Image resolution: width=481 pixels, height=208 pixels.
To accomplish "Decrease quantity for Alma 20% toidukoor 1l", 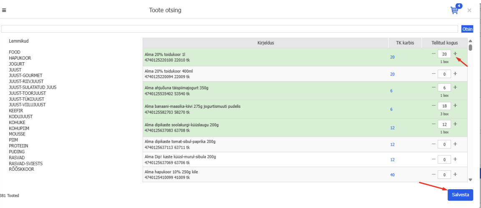I will point(434,54).
